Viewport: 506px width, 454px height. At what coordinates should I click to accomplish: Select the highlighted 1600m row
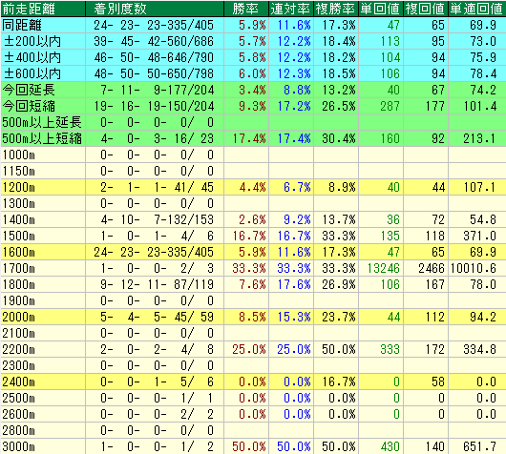[x=253, y=252]
